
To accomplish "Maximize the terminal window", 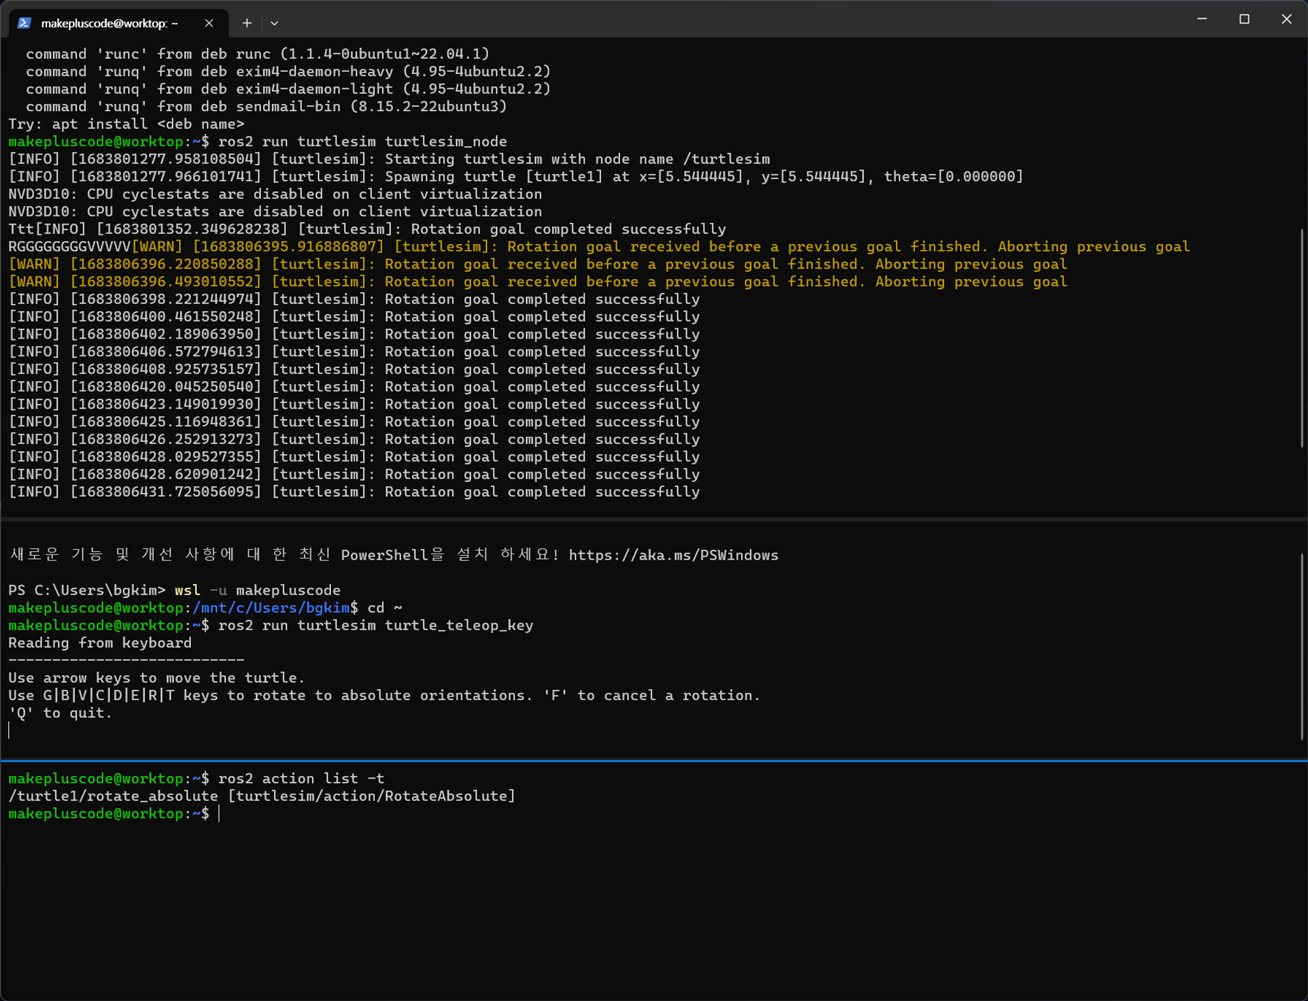I will click(1244, 19).
